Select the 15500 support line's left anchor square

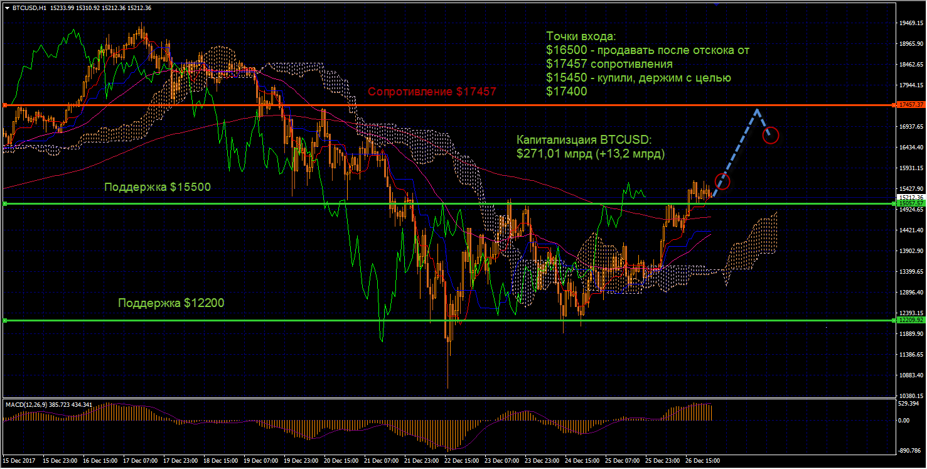click(x=4, y=203)
